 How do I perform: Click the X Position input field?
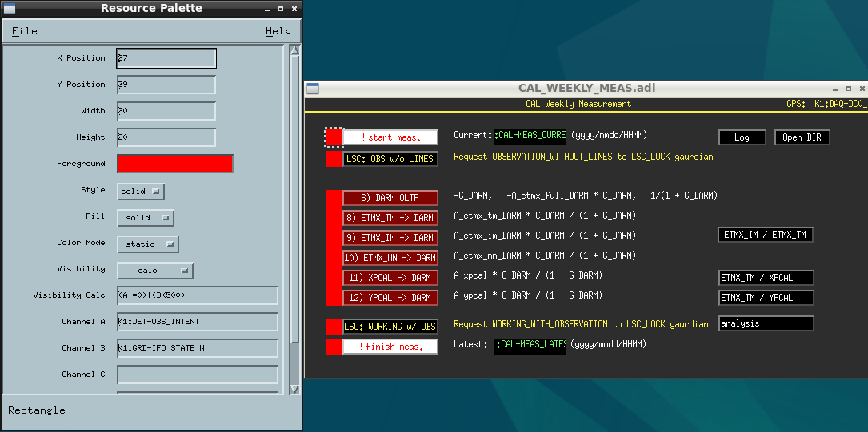click(166, 58)
